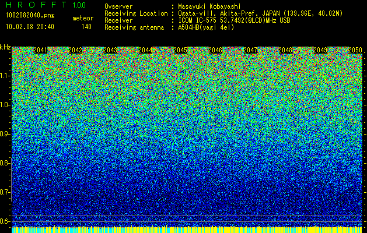The width and height of the screenshot is (367, 233).
Task: Click the 2045 time marker
Action: click(x=180, y=50)
